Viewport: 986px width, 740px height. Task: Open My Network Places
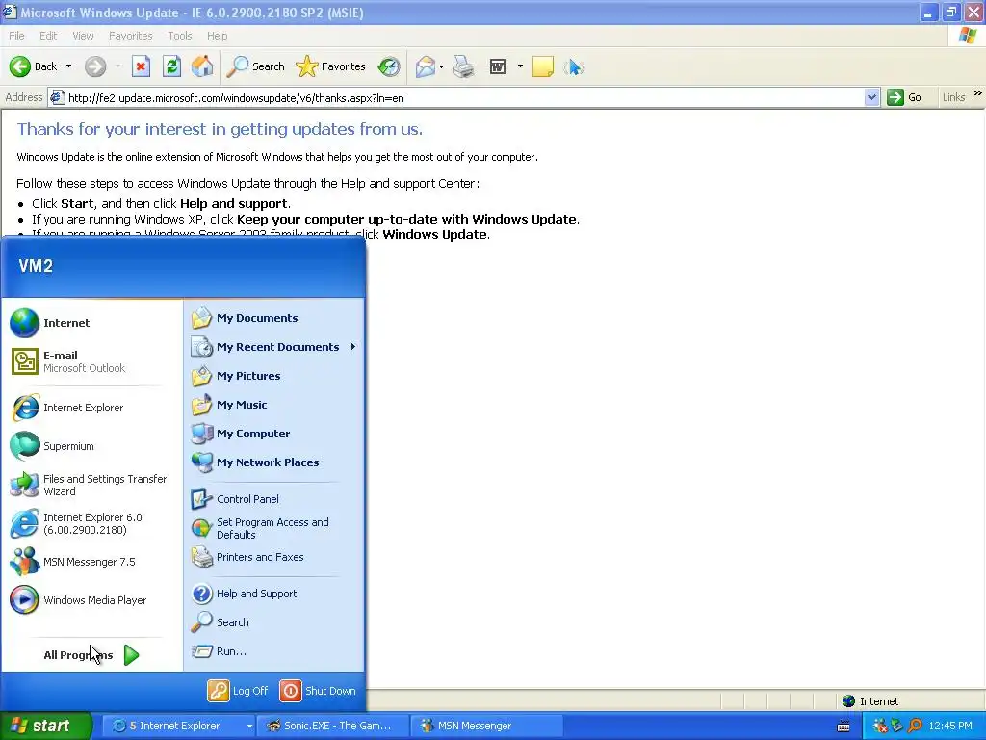(275, 462)
